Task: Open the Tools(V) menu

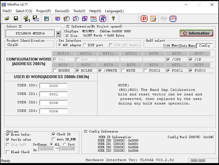Action: (x=79, y=11)
